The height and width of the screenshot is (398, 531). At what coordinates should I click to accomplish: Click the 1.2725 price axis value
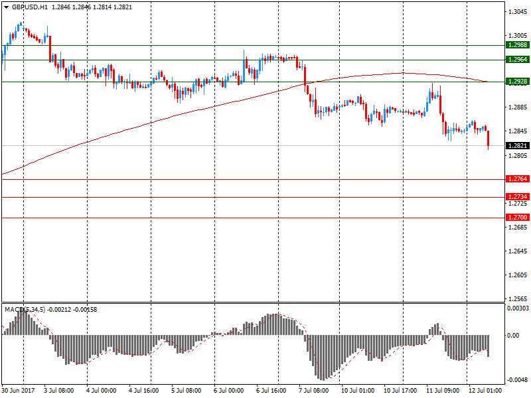click(x=518, y=204)
